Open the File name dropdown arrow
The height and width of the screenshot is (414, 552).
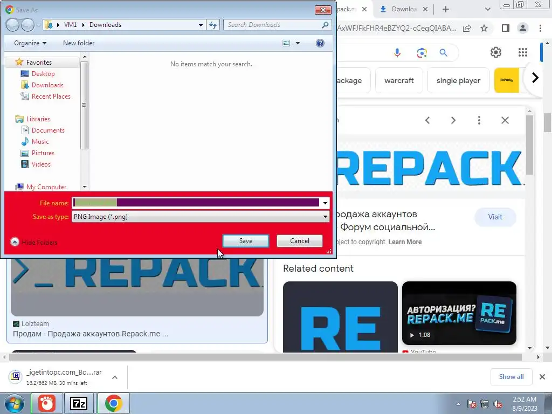pyautogui.click(x=325, y=203)
